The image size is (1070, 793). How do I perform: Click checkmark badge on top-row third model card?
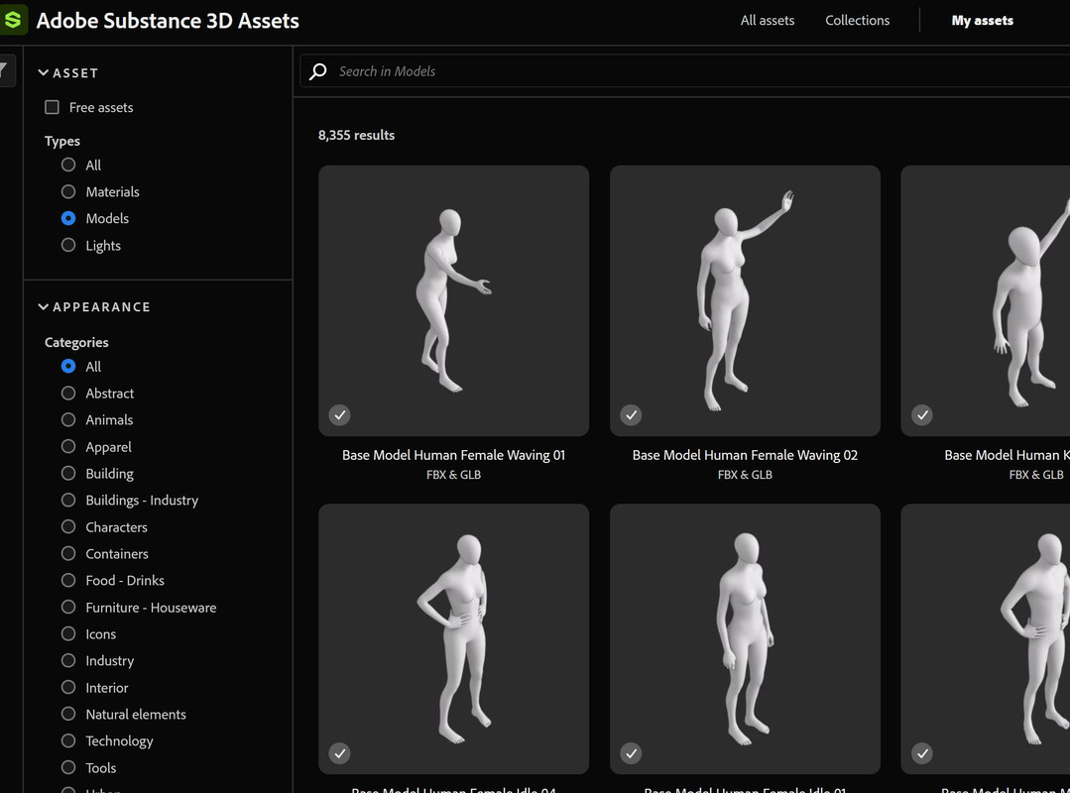click(922, 414)
